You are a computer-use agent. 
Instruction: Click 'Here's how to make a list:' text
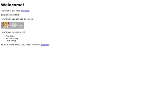[13, 32]
